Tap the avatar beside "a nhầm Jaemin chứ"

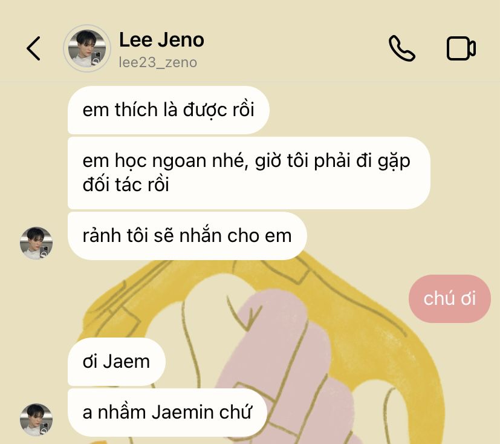(x=36, y=420)
